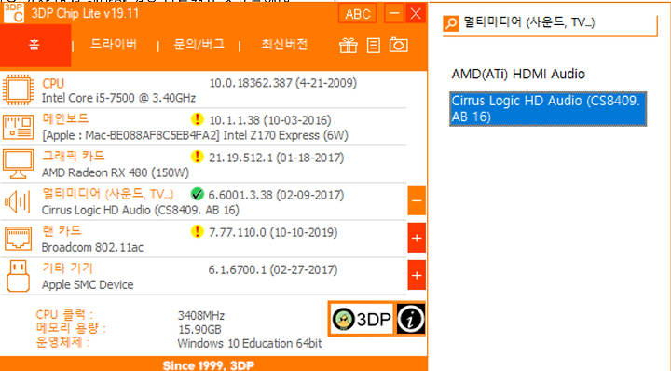This screenshot has width=671, height=371.
Task: Open the info (i) button
Action: tap(410, 319)
